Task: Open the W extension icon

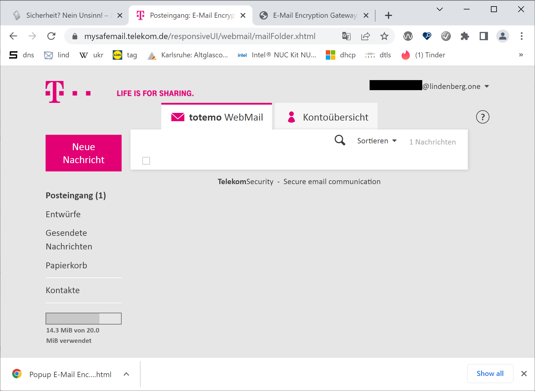Action: click(x=408, y=36)
